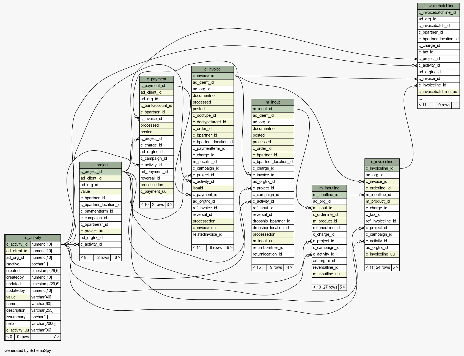Click the '< 14' parents count of c_invoice
Image resolution: width=464 pixels, height=356 pixels.
click(199, 248)
